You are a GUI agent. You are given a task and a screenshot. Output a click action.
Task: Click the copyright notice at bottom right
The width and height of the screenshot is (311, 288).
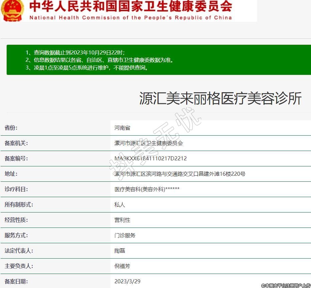tap(286, 285)
